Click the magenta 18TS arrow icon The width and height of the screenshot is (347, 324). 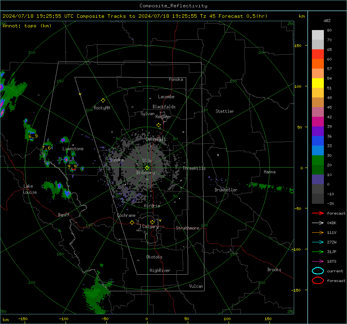point(318,262)
